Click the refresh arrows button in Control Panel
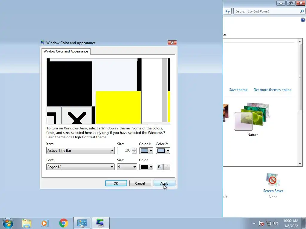This screenshot has height=229, width=306. pos(227,11)
